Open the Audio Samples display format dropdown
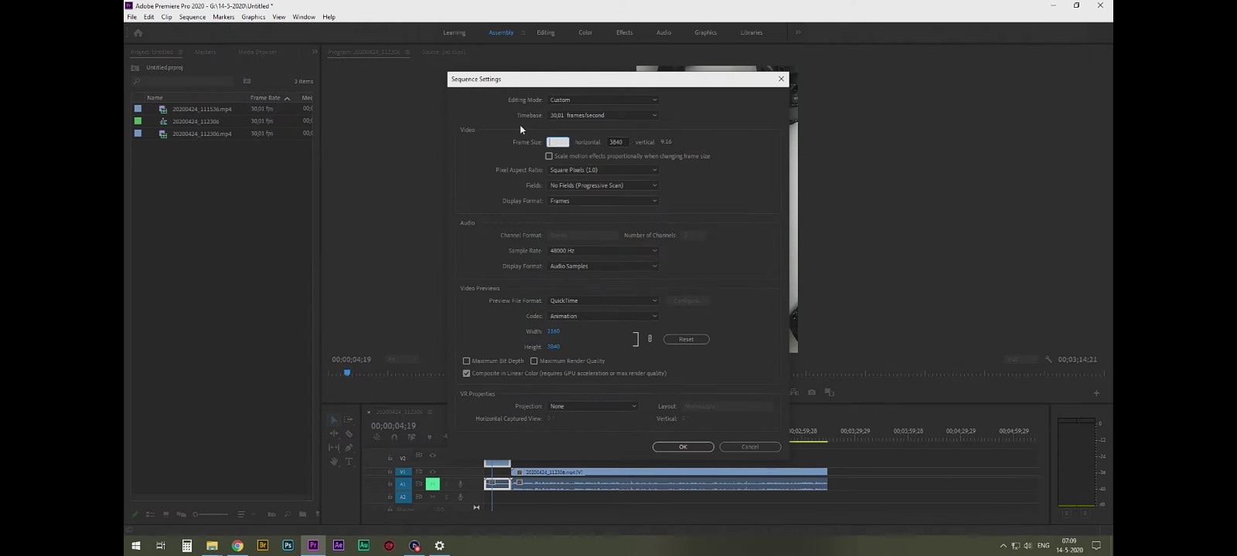The image size is (1237, 556). 603,266
